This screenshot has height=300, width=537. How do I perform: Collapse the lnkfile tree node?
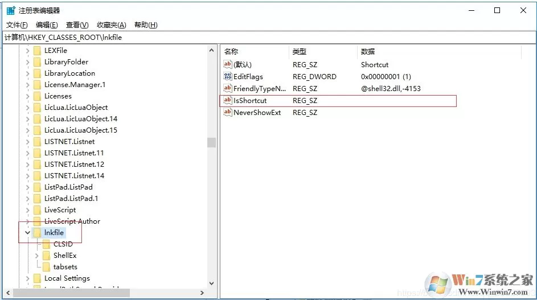point(28,232)
